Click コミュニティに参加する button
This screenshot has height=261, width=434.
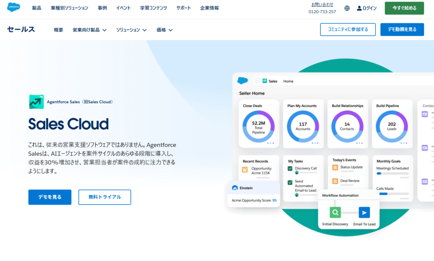[x=348, y=29]
